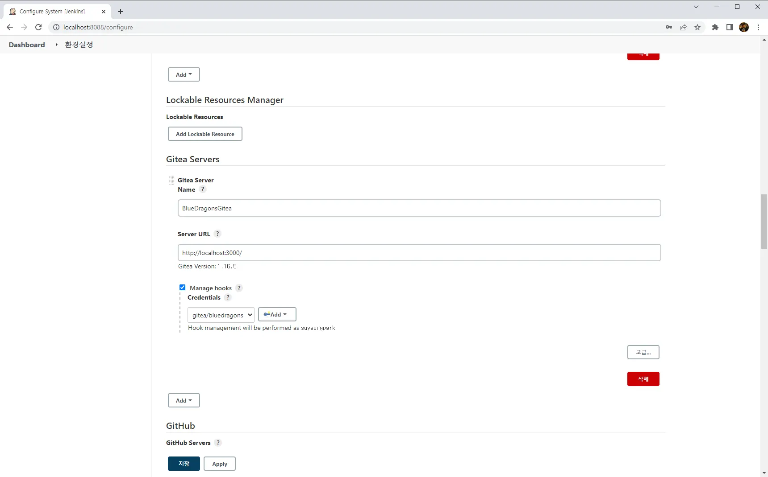
Task: Open the 환경설정 breadcrumb link
Action: [79, 45]
